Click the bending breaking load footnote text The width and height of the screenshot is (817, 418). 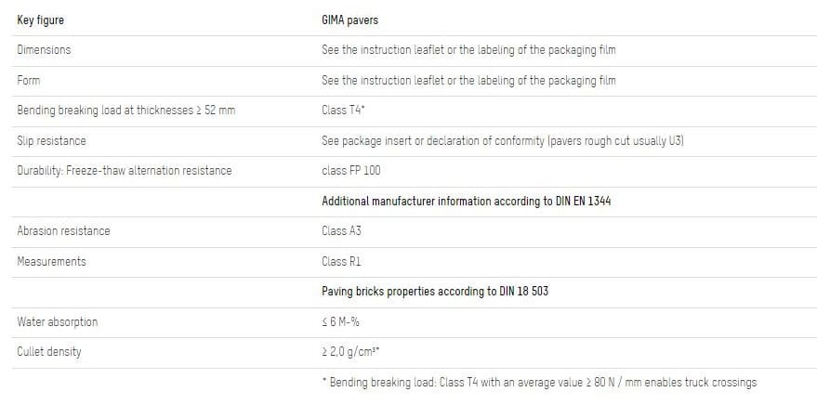point(538,382)
